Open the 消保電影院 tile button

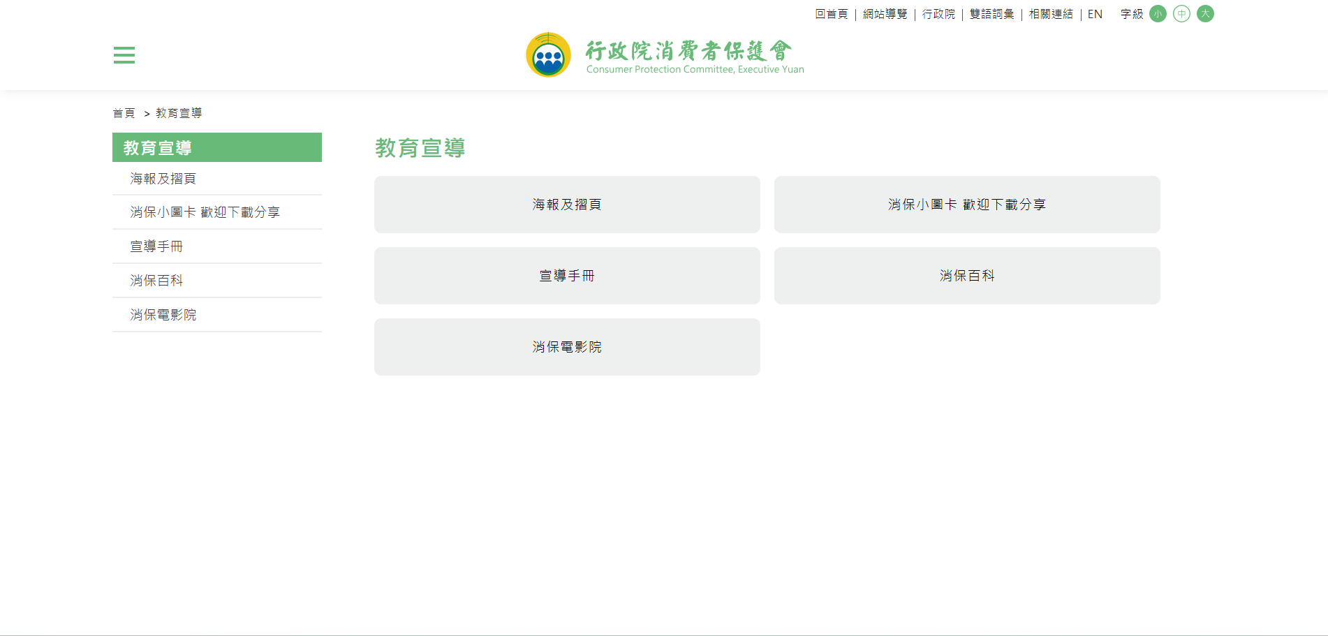pos(567,347)
